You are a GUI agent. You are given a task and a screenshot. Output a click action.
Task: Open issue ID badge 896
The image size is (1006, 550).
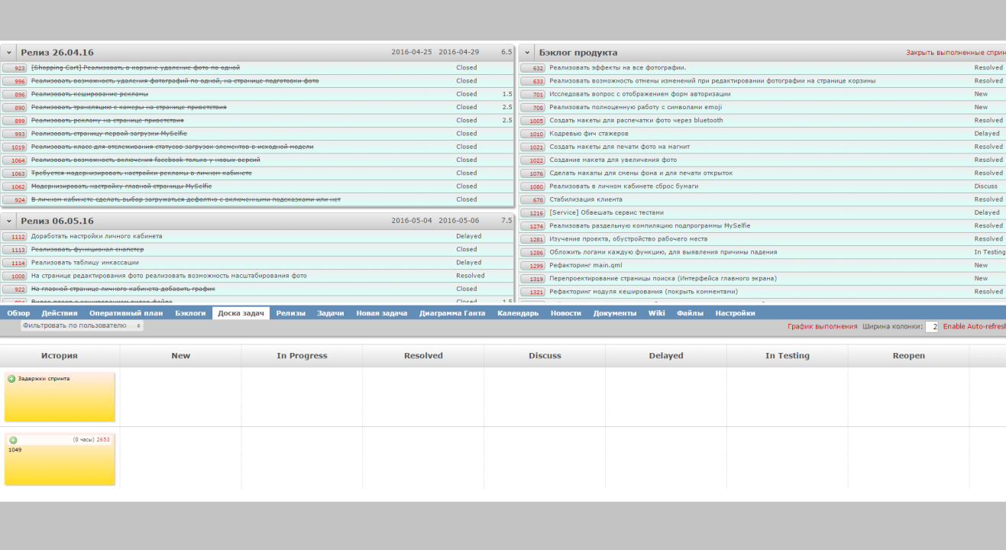(x=15, y=95)
